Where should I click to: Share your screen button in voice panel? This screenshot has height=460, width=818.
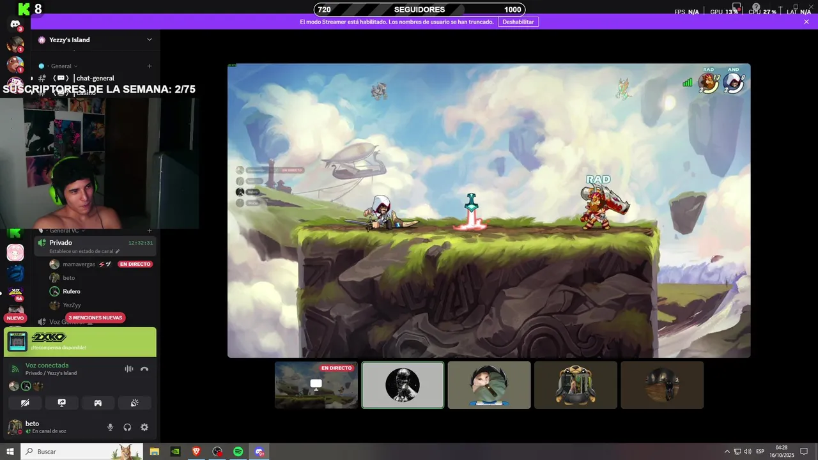tap(61, 403)
